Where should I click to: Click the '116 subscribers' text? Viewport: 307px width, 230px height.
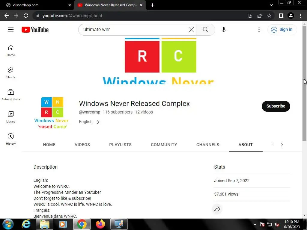pos(118,112)
